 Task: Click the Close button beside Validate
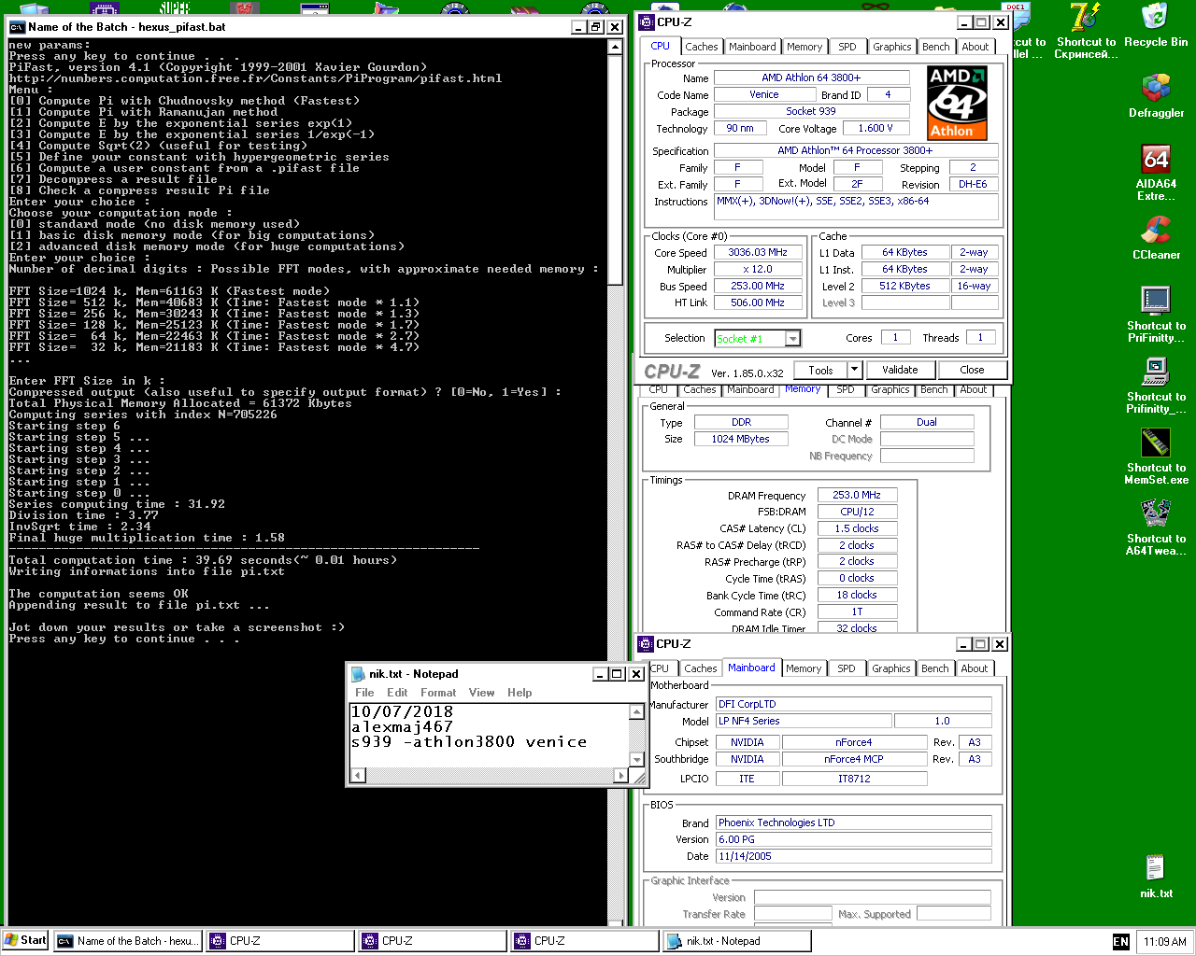point(972,370)
